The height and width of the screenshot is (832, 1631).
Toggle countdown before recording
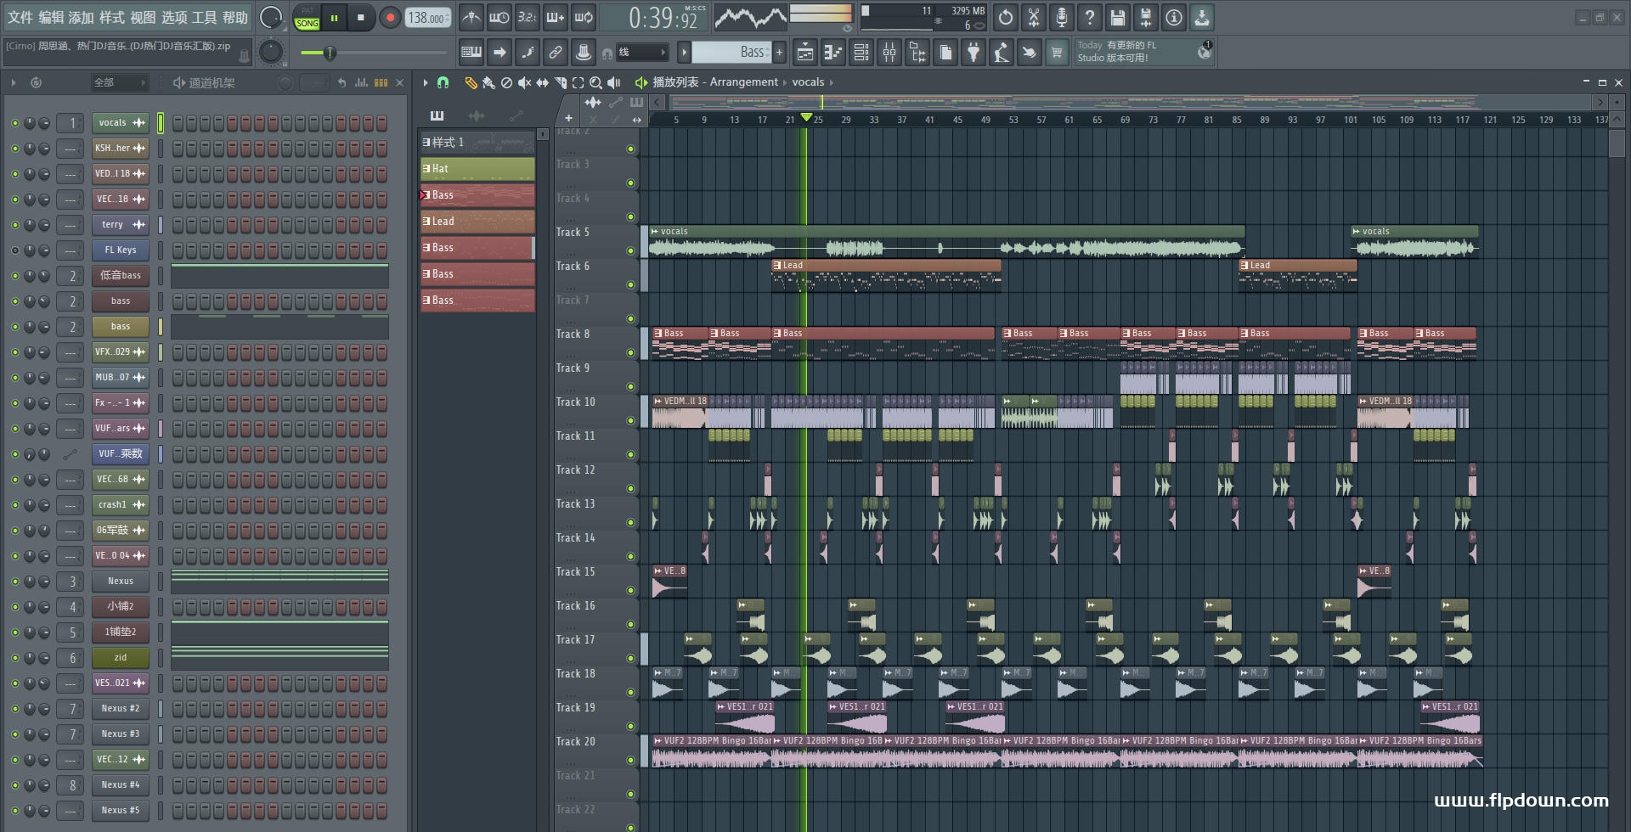tap(528, 17)
